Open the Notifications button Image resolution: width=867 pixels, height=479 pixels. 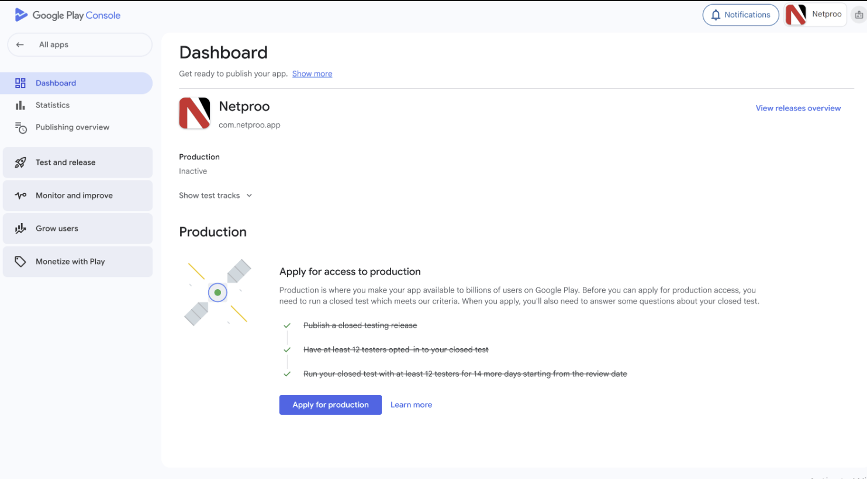pyautogui.click(x=740, y=15)
